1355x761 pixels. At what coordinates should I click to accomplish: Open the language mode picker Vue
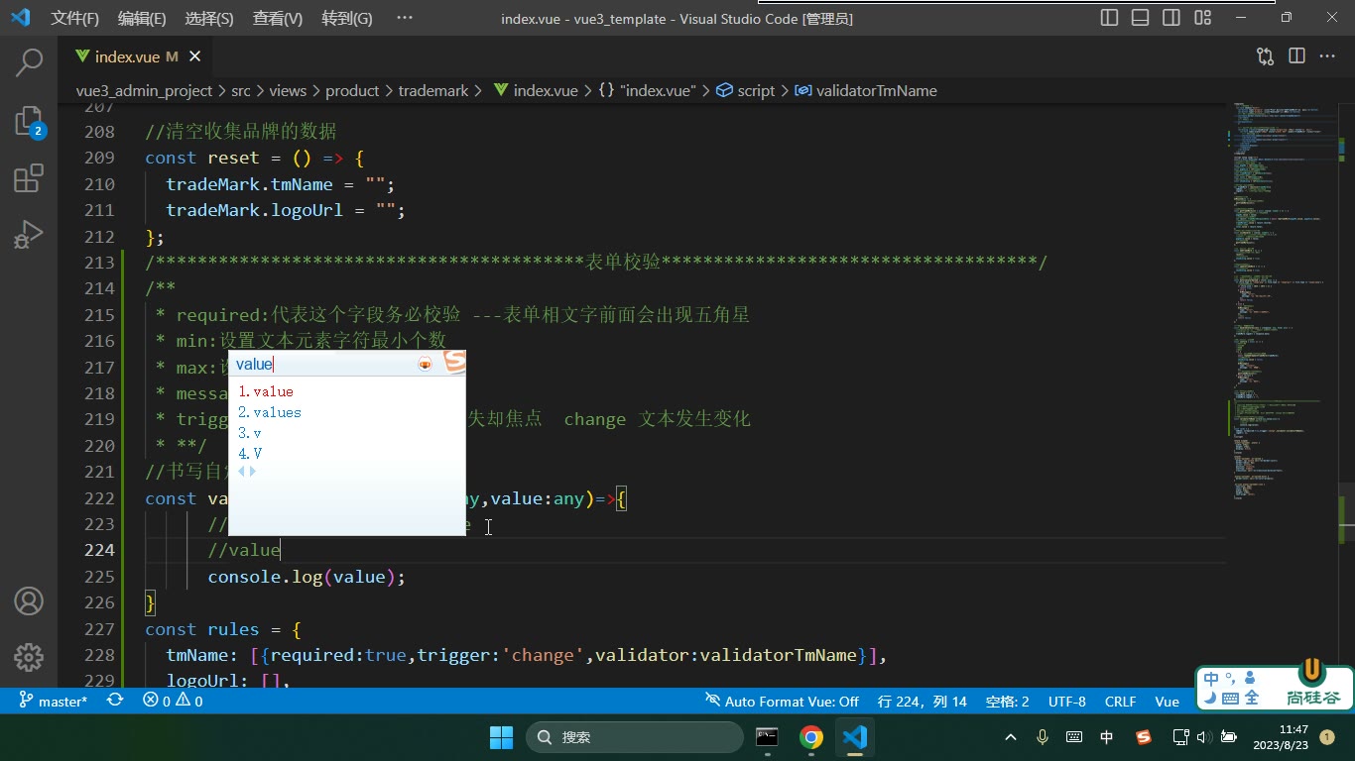pyautogui.click(x=1167, y=701)
